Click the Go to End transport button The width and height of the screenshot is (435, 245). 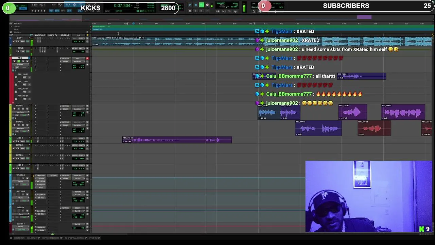pyautogui.click(x=207, y=11)
